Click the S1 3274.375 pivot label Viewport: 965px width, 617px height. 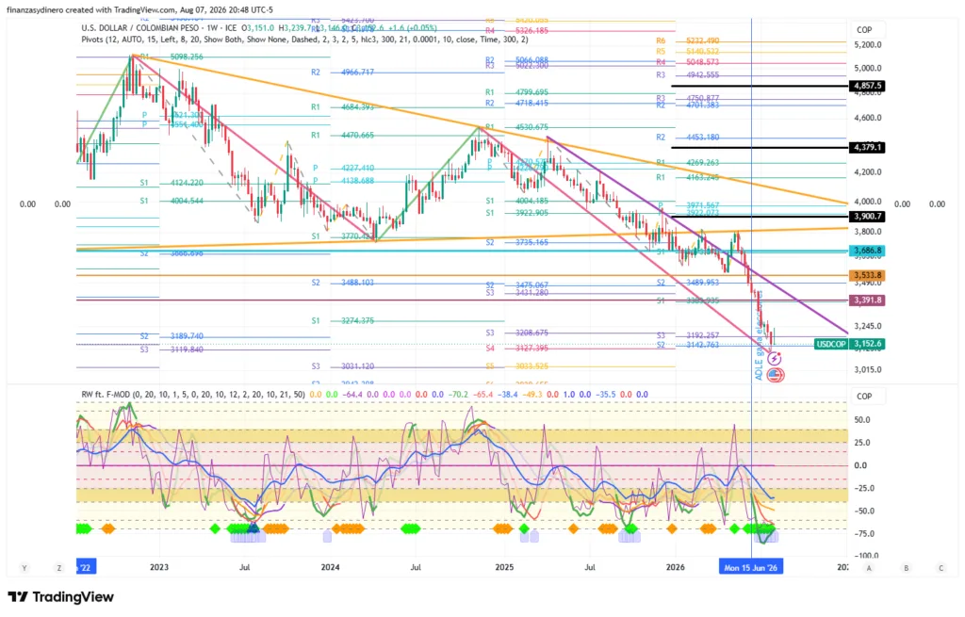[x=342, y=320]
